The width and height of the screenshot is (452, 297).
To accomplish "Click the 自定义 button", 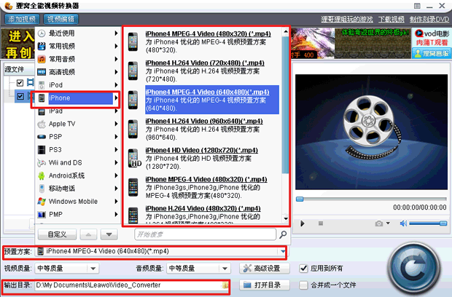I will click(57, 234).
